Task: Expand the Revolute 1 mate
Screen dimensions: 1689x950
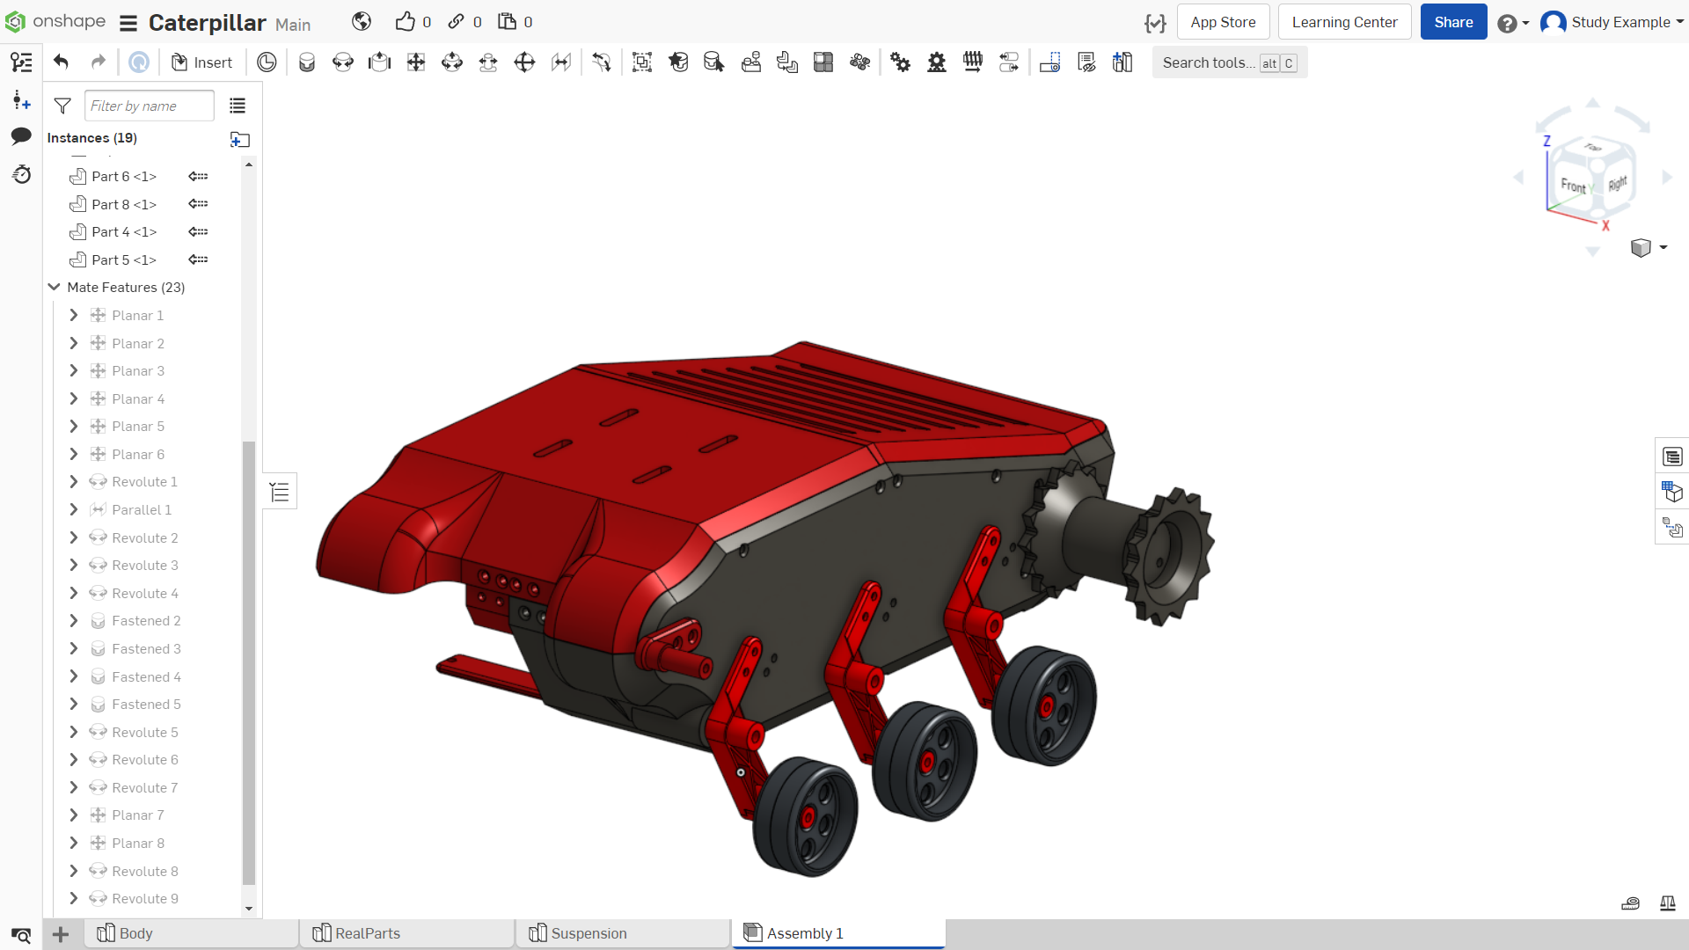Action: click(x=74, y=482)
